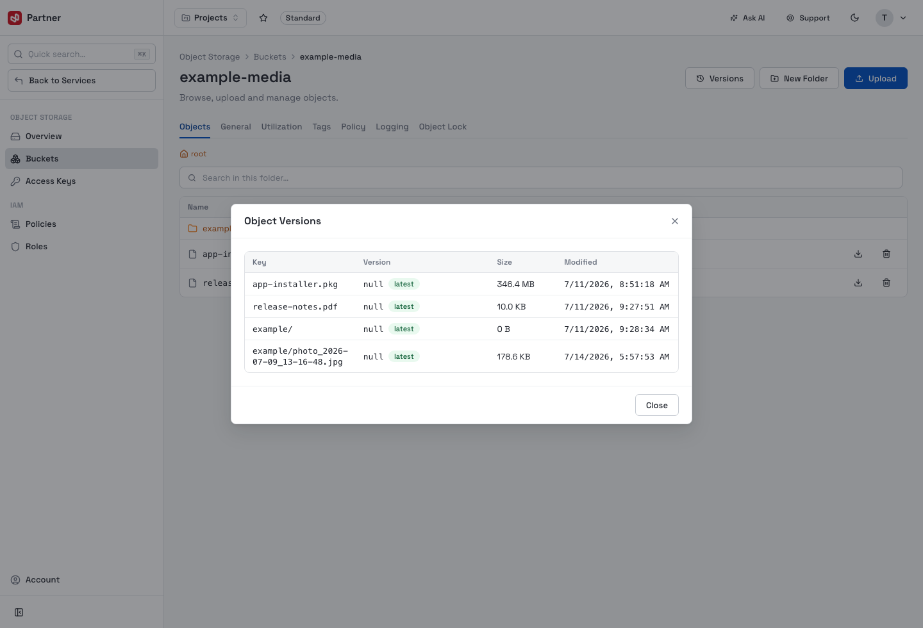Image resolution: width=923 pixels, height=628 pixels.
Task: Switch to the General tab
Action: coord(236,127)
